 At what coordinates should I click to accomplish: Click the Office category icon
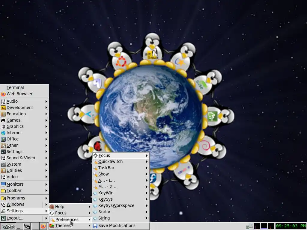[3, 139]
